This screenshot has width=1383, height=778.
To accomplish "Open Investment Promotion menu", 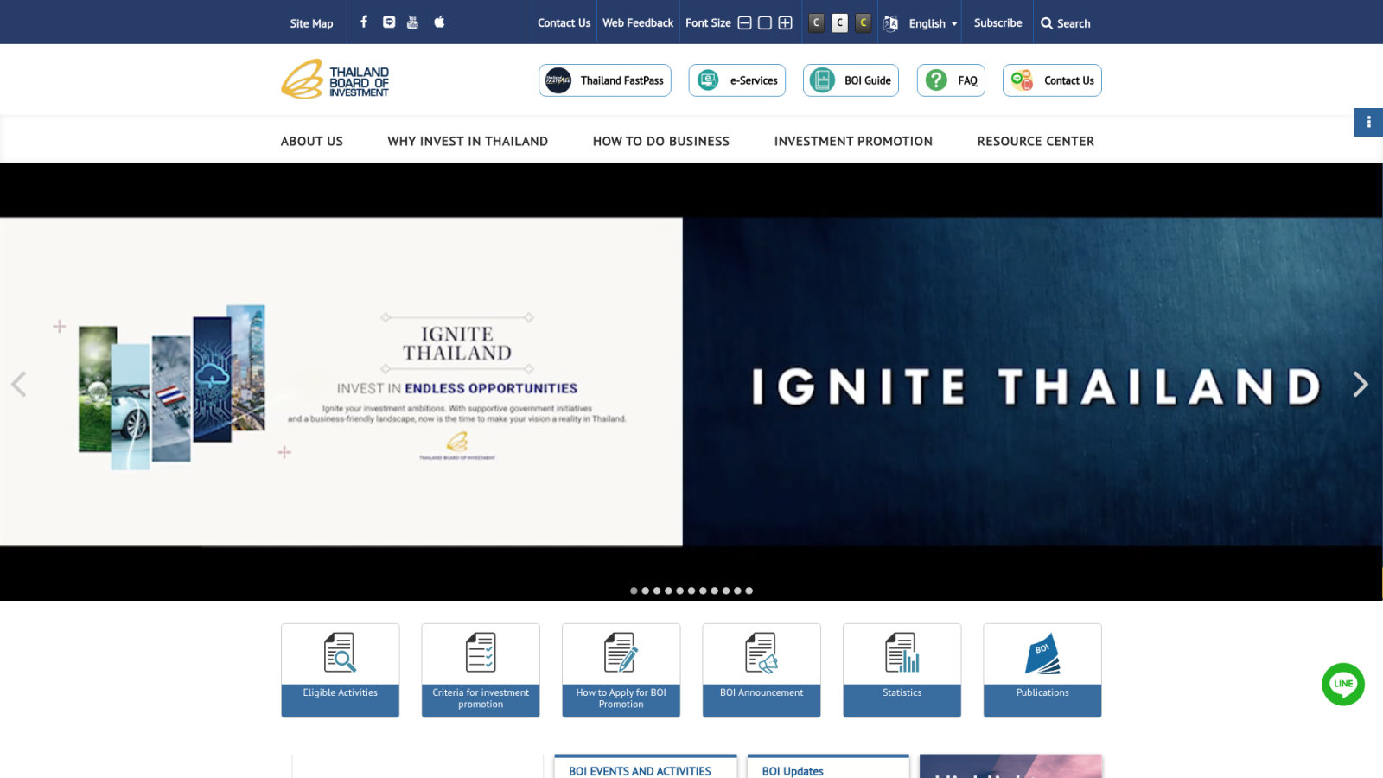I will point(853,141).
